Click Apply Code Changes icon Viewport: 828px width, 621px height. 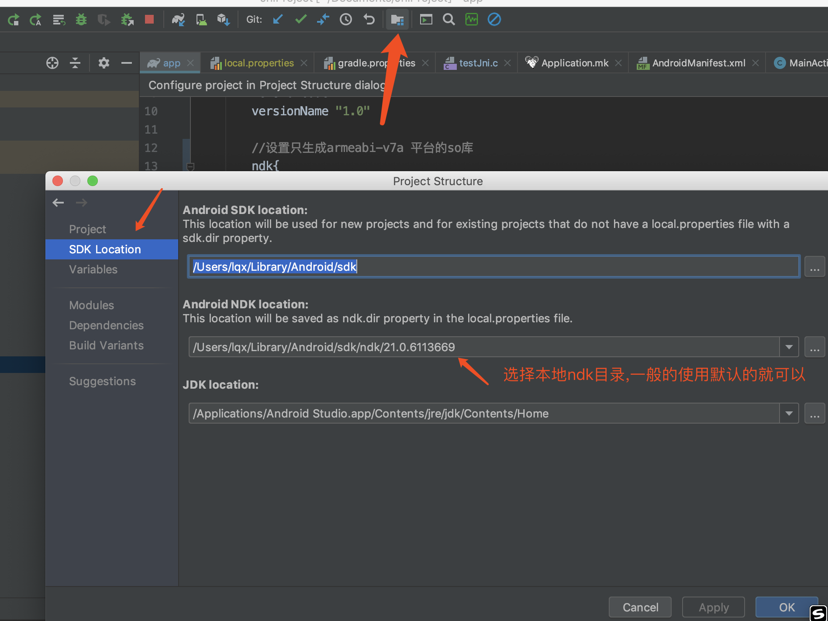pyautogui.click(x=59, y=20)
